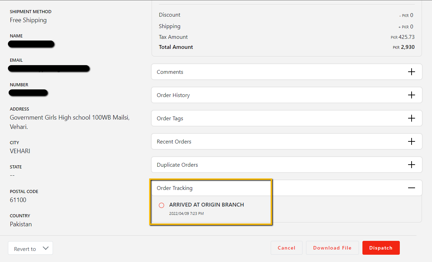Click the Order History panel title
This screenshot has height=262, width=432.
click(173, 95)
